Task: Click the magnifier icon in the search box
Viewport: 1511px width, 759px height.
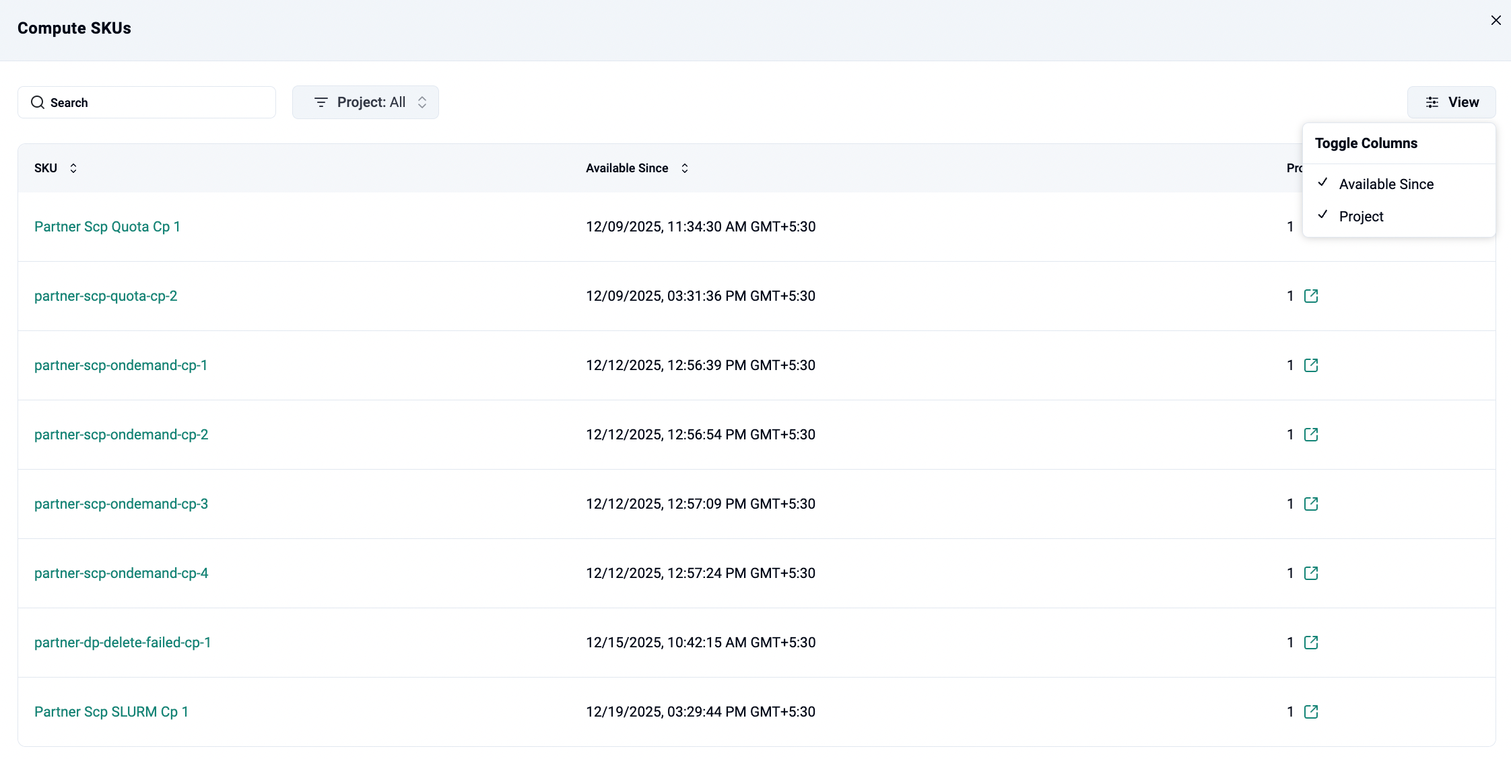Action: click(38, 102)
